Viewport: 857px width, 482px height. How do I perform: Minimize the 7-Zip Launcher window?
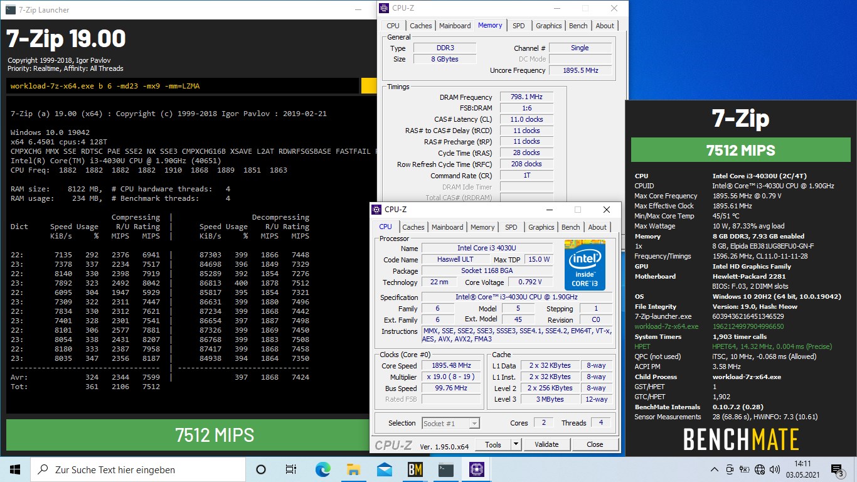coord(358,9)
